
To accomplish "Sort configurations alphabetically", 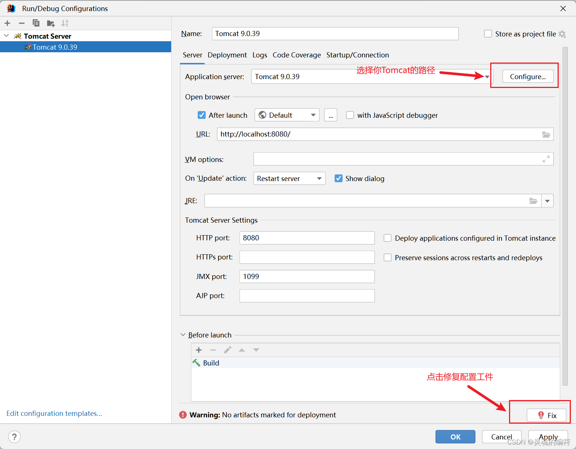I will [65, 23].
